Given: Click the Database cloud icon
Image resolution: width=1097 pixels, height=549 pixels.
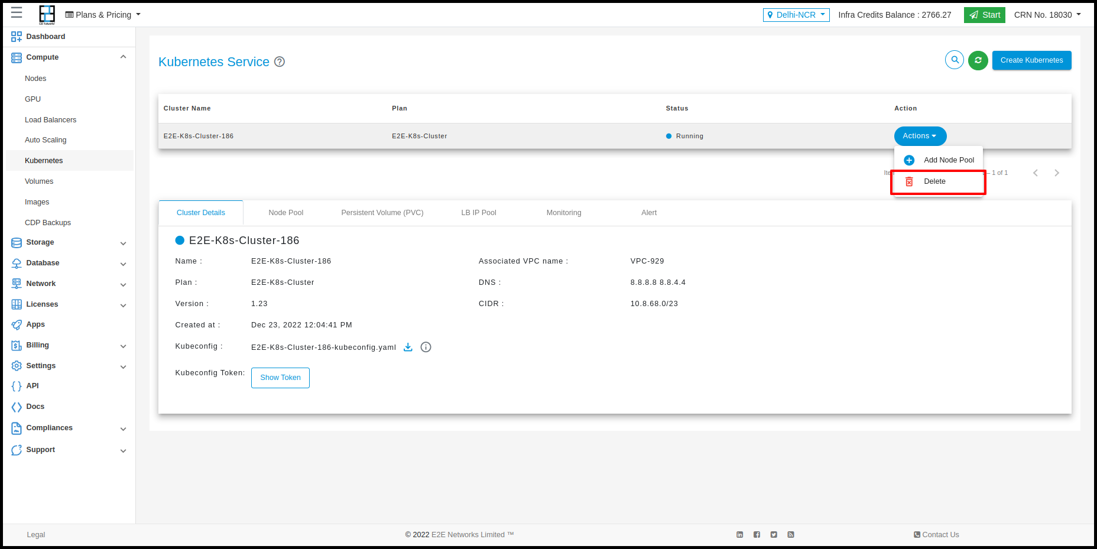Looking at the screenshot, I should point(17,263).
